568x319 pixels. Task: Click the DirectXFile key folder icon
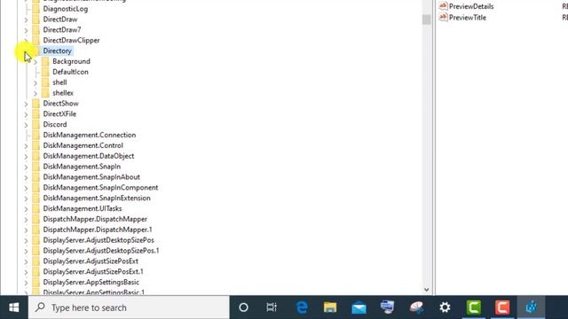[x=35, y=113]
